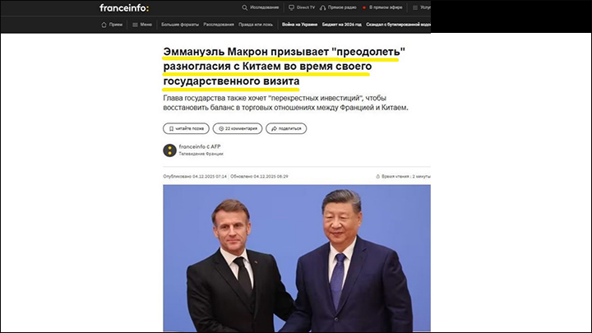Screen dimensions: 592x333
Task: Click the Direct TV screen icon
Action: [x=291, y=7]
